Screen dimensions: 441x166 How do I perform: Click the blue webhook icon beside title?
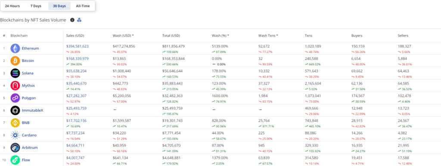(x=79, y=20)
